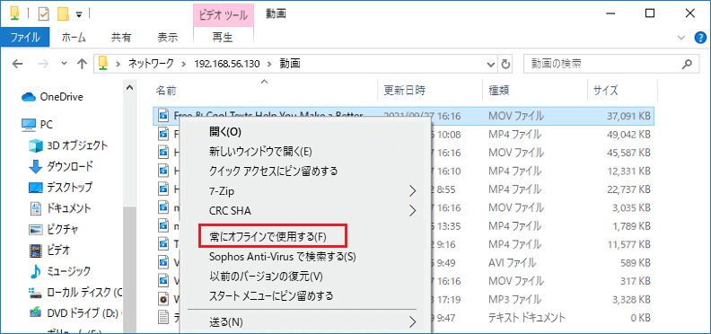
Task: Click the file icon of the 37,091 KB MOV file
Action: coord(163,116)
